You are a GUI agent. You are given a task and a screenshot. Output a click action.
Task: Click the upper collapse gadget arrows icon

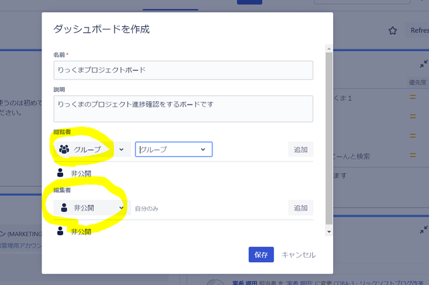click(424, 64)
